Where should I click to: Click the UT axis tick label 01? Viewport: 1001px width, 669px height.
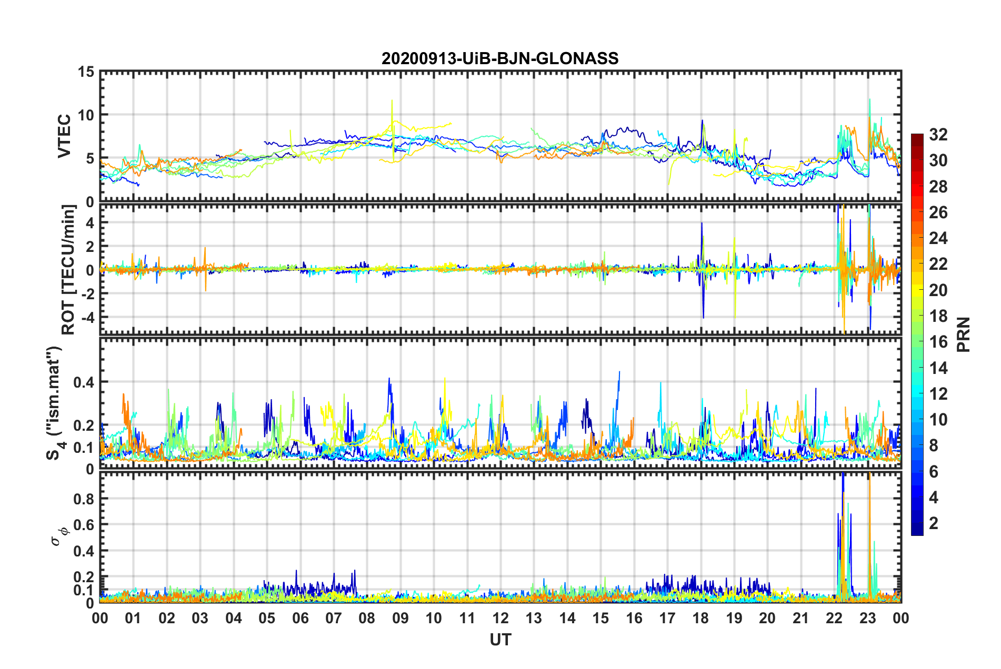[133, 618]
